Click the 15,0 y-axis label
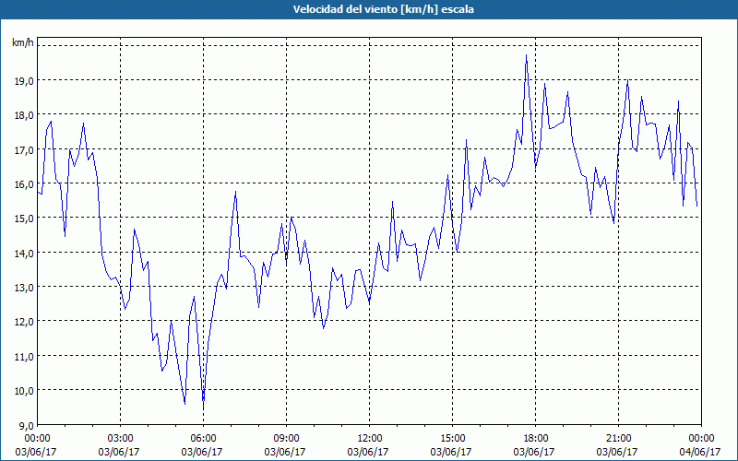 [x=25, y=219]
